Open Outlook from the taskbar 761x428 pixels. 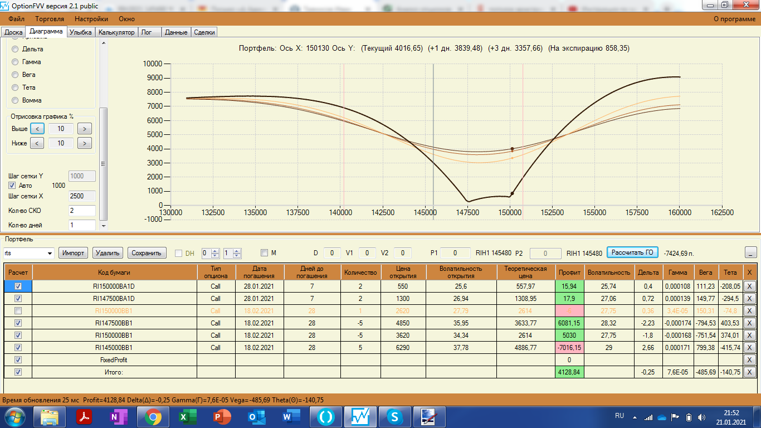click(x=257, y=417)
